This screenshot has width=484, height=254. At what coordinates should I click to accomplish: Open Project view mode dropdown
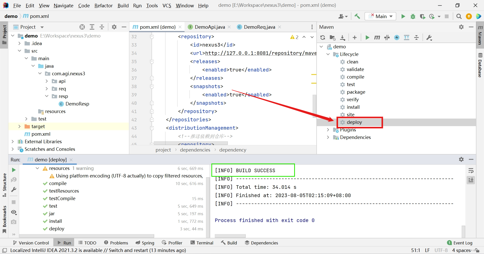click(42, 27)
